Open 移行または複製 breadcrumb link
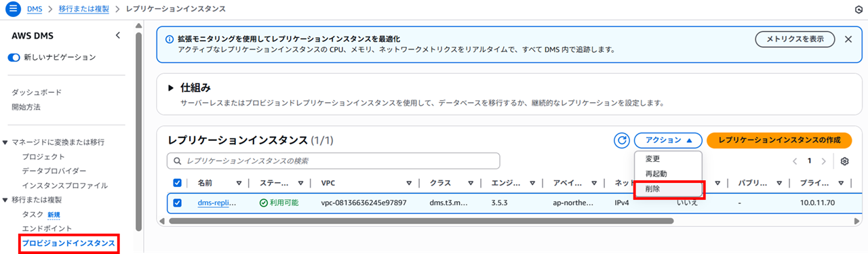 pyautogui.click(x=83, y=9)
